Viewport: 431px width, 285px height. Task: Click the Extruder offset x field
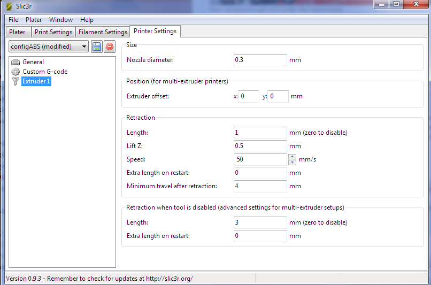click(x=249, y=96)
